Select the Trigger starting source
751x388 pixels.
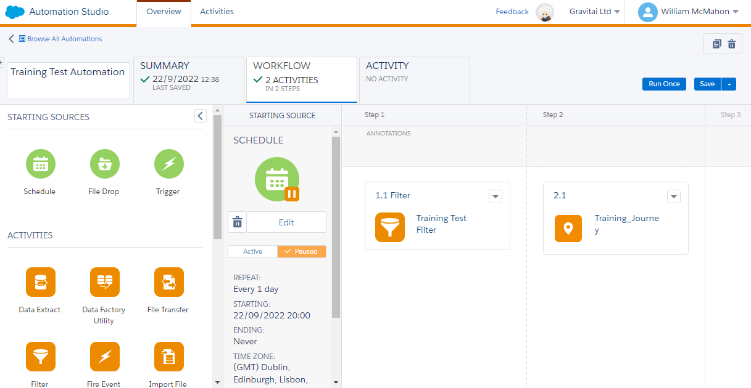tap(168, 164)
